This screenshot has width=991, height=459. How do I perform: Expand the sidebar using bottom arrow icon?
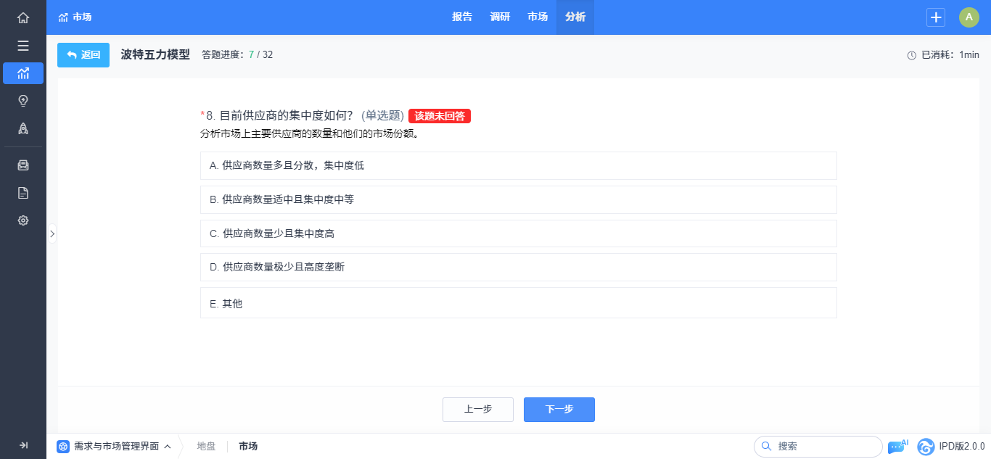23,445
